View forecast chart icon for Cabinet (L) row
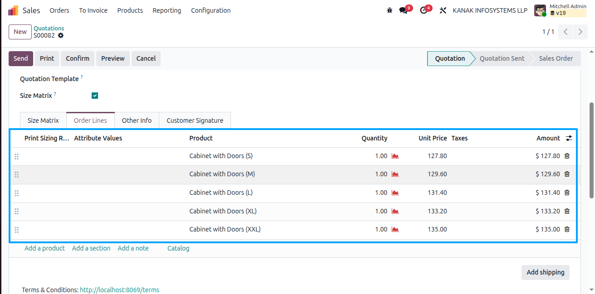This screenshot has height=294, width=595. (395, 193)
